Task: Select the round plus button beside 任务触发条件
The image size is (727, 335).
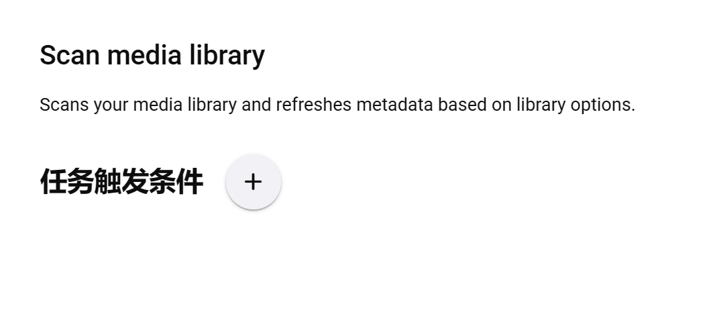Action: pyautogui.click(x=253, y=182)
